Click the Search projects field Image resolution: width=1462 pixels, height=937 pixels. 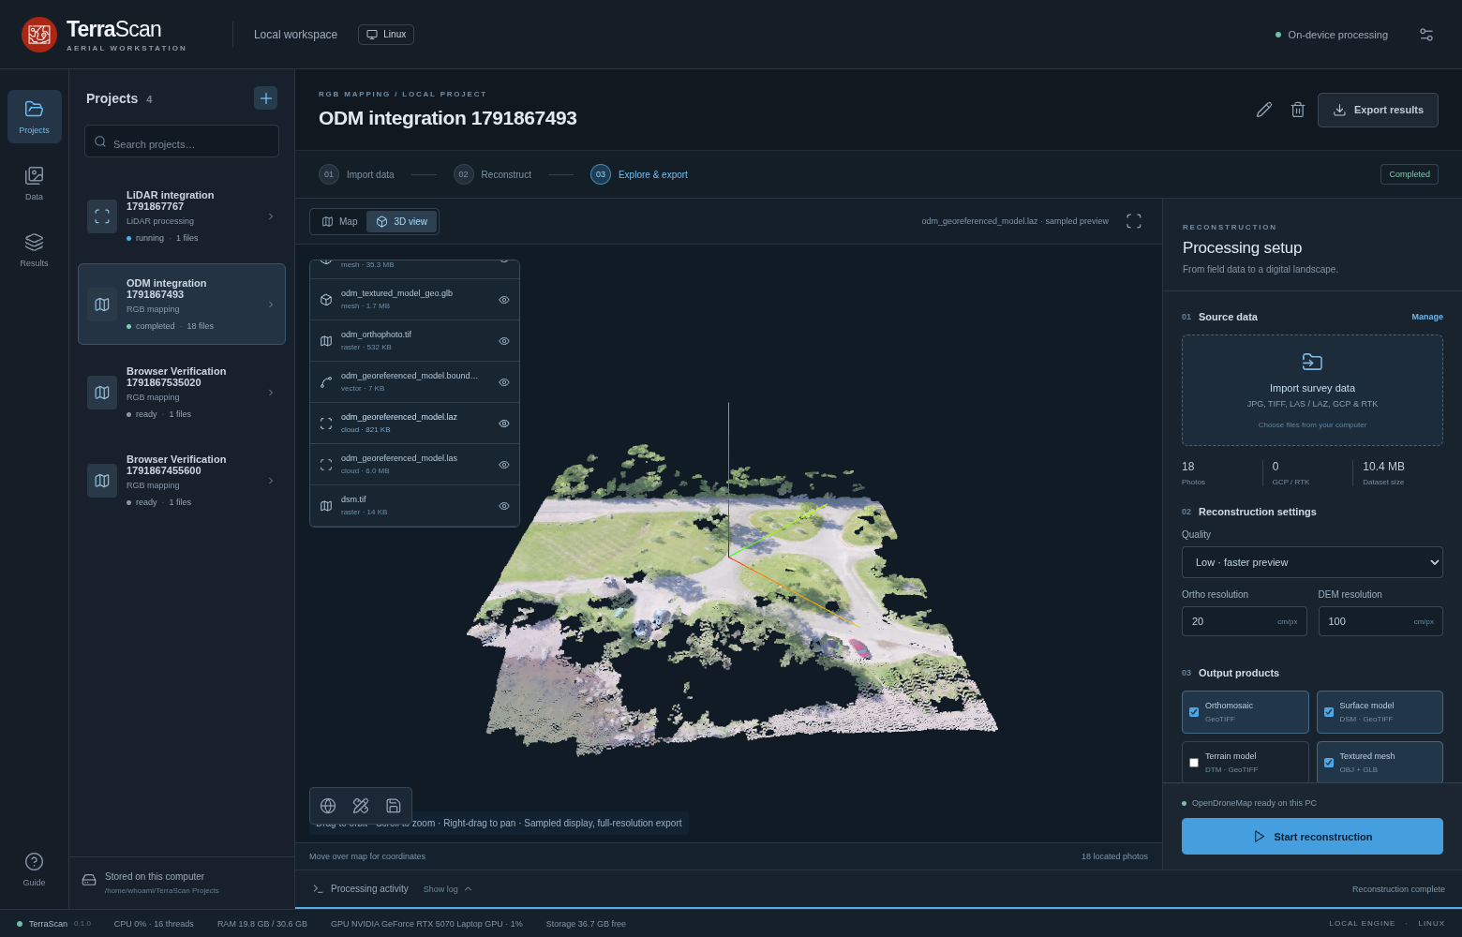pos(182,141)
